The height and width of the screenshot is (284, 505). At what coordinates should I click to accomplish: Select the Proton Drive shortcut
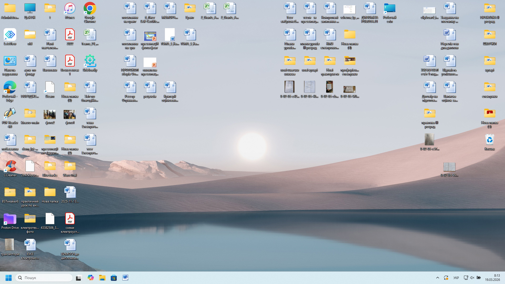(x=10, y=219)
